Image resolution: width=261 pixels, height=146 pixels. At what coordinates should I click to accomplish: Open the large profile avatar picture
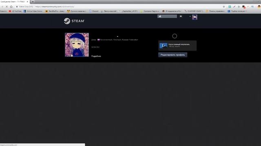click(x=77, y=45)
